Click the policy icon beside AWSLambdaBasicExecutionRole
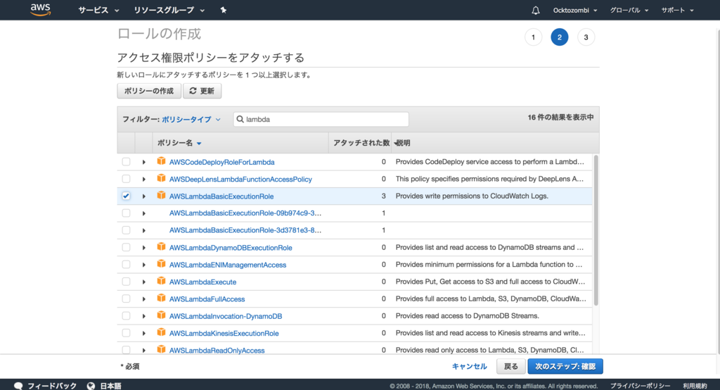 coord(161,195)
